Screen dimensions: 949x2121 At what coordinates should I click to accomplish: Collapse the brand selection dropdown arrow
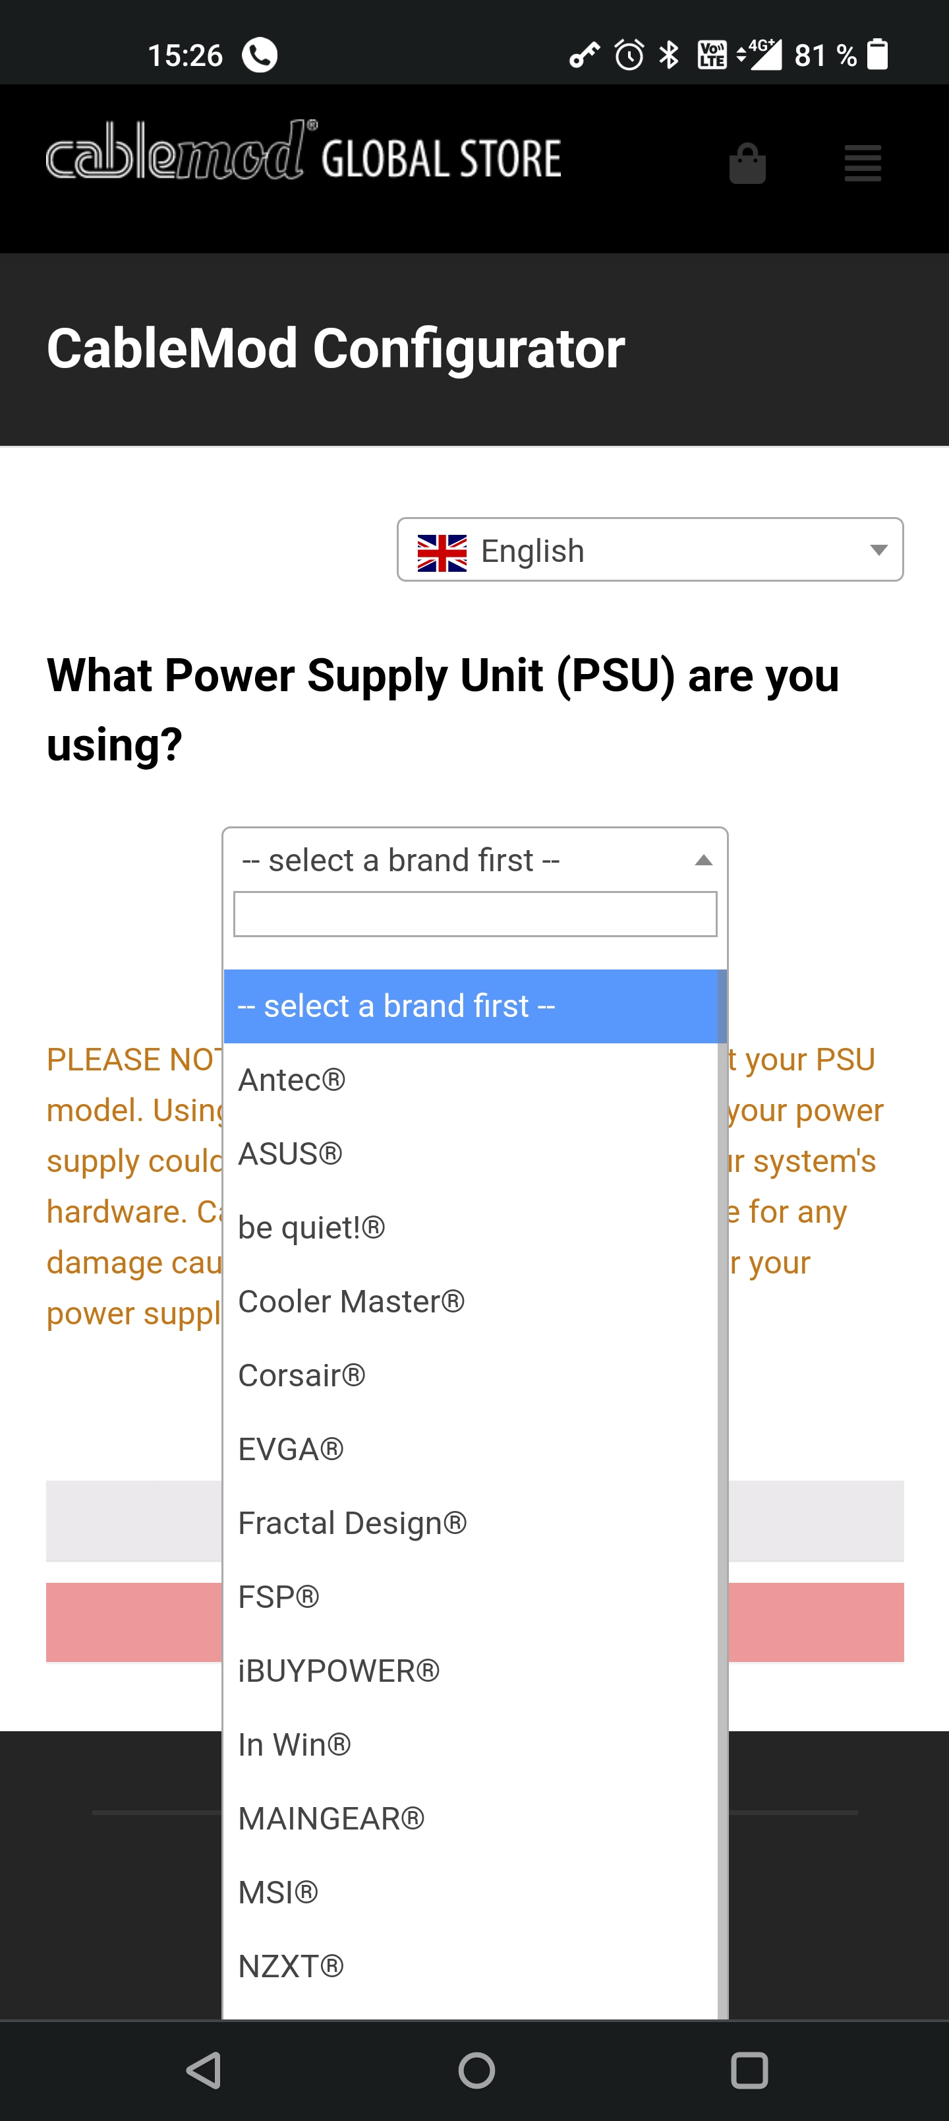(703, 861)
